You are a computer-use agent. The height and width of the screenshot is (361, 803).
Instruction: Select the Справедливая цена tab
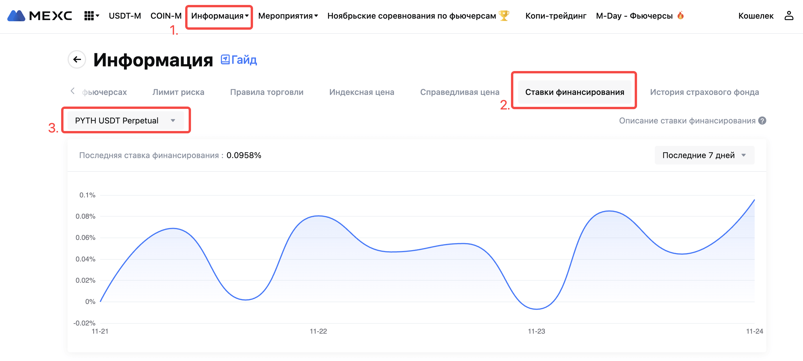459,92
